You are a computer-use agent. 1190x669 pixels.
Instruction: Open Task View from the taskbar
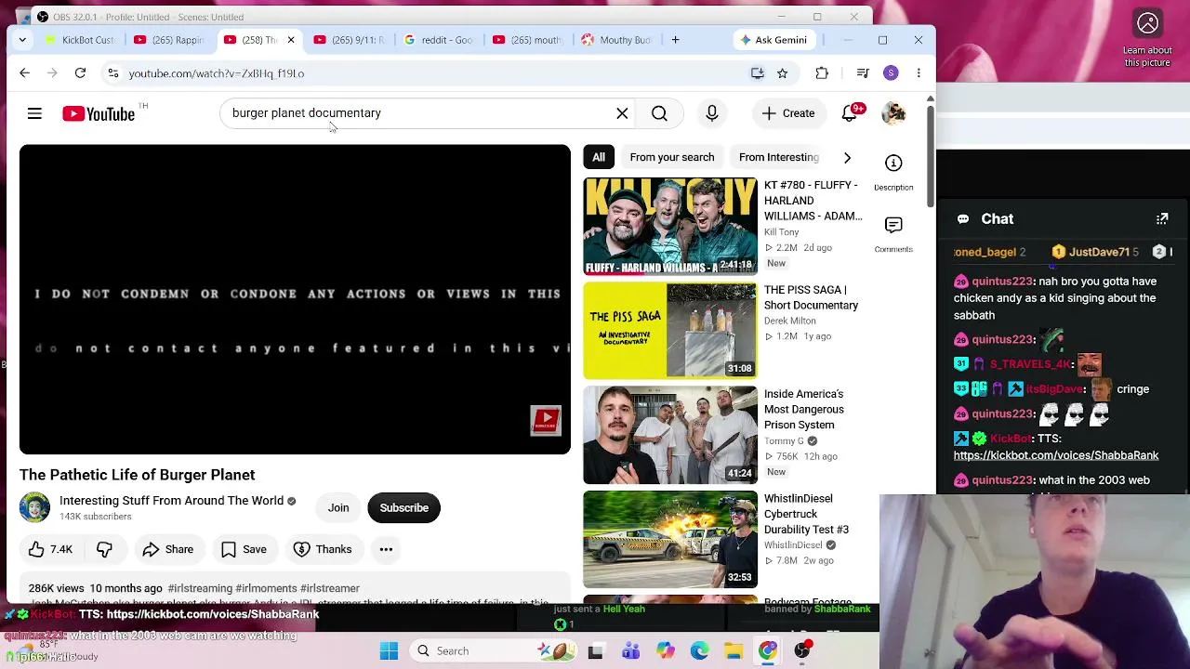pyautogui.click(x=596, y=651)
